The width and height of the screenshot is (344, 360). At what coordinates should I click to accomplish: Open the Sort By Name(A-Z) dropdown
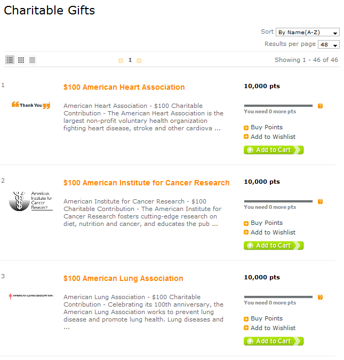point(308,33)
